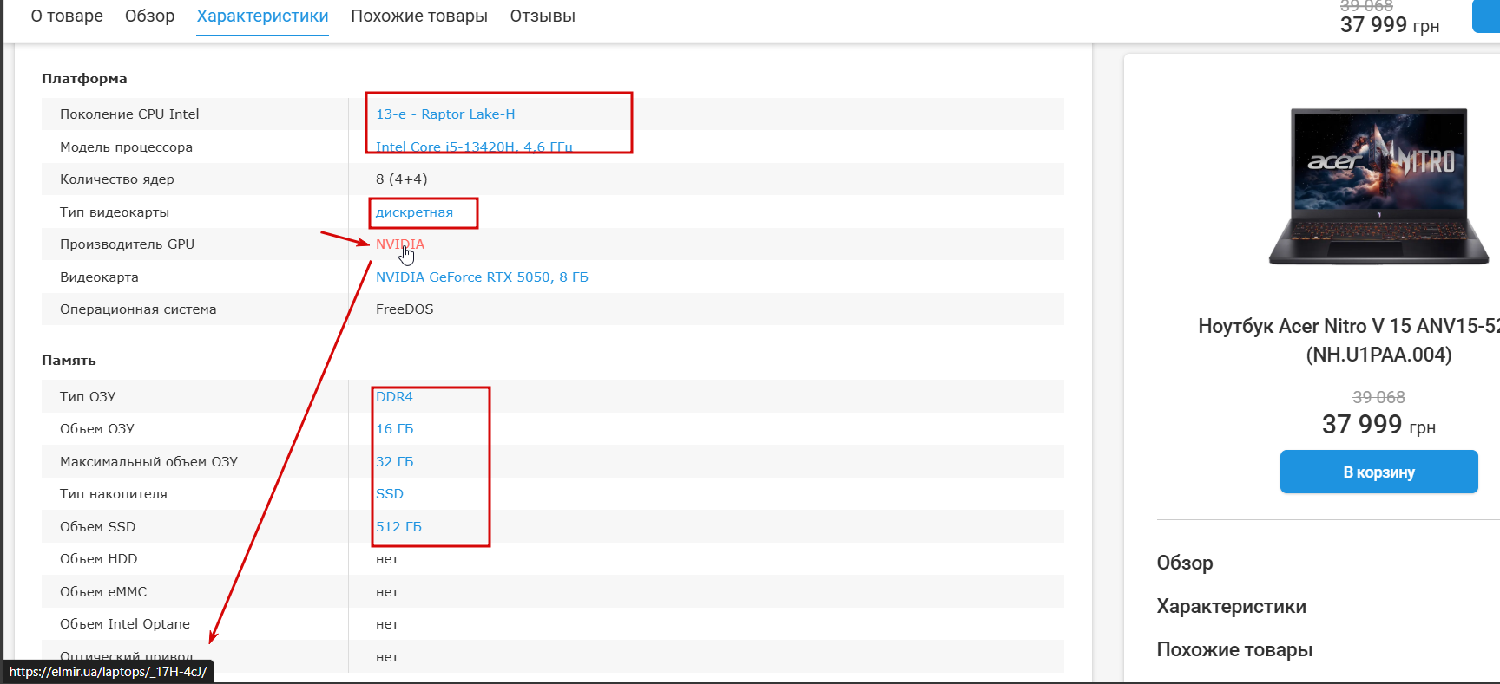Click the Тип ОЗУ label

pyautogui.click(x=88, y=397)
